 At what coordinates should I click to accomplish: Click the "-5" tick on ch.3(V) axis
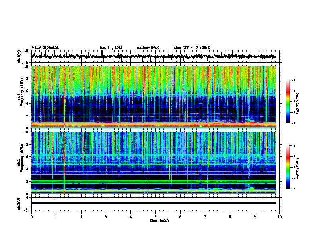coord(27,210)
